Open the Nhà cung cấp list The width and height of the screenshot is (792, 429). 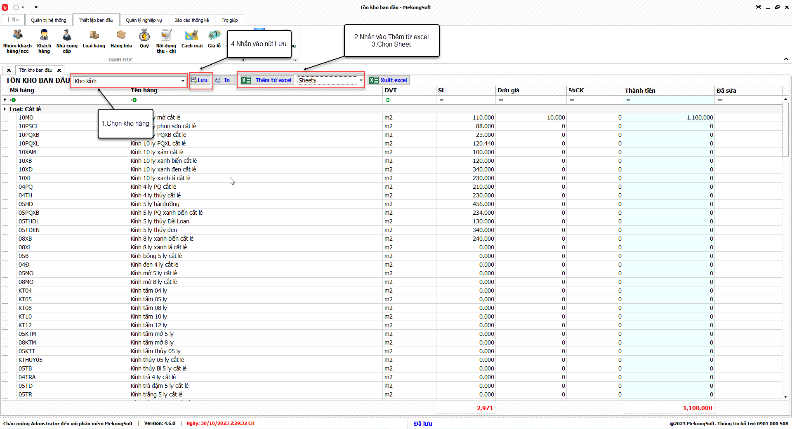(67, 41)
